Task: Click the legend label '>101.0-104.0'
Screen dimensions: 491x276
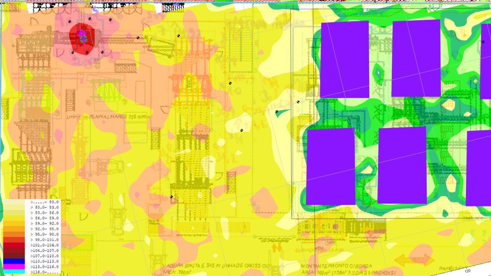Action: [45, 245]
